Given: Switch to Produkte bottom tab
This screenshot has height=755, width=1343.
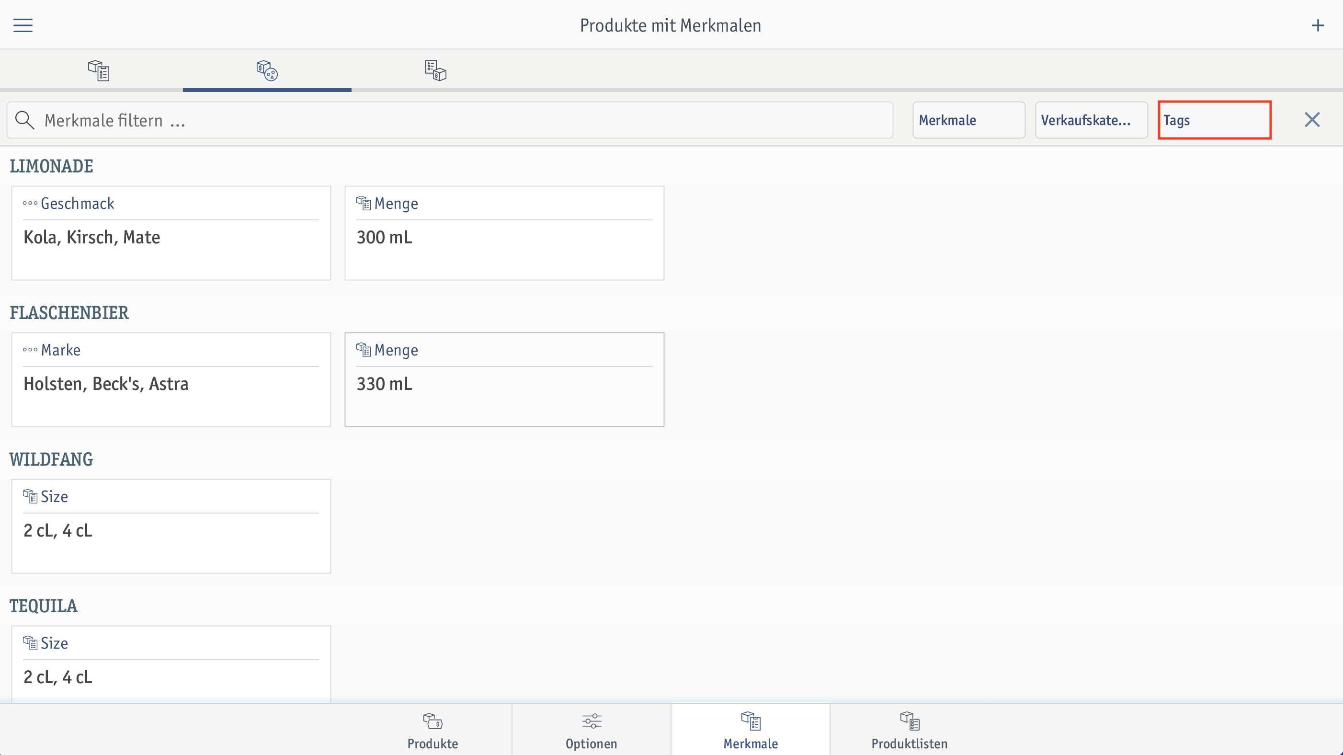Looking at the screenshot, I should coord(432,730).
